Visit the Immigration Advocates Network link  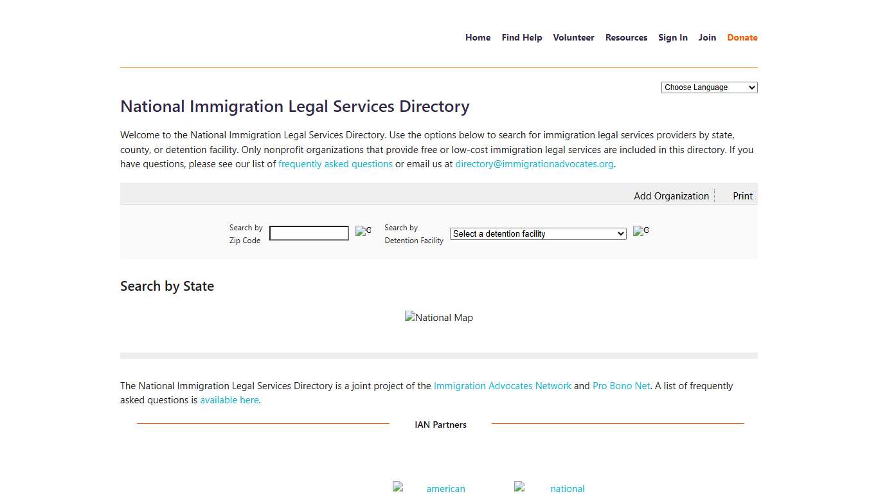[x=503, y=385]
